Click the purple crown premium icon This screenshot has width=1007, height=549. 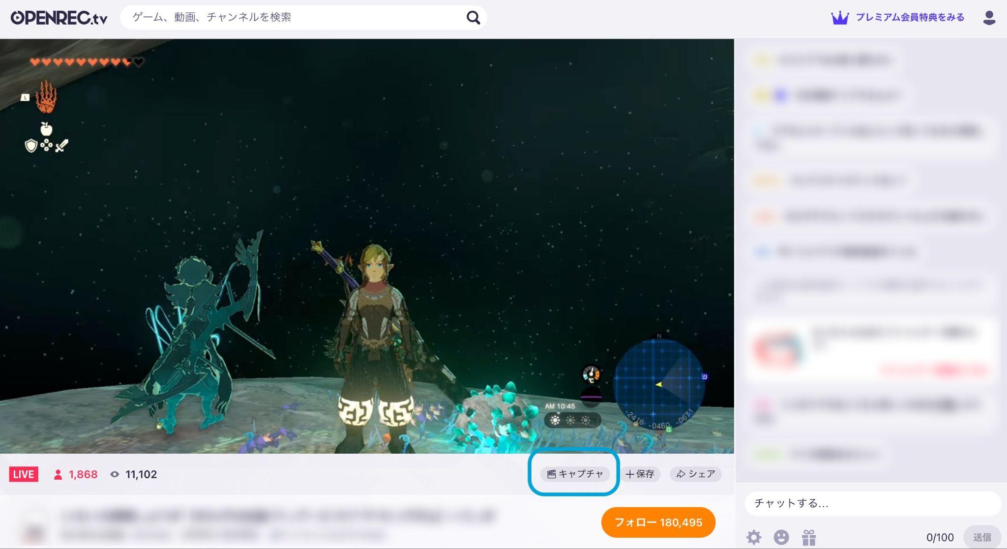pos(840,18)
